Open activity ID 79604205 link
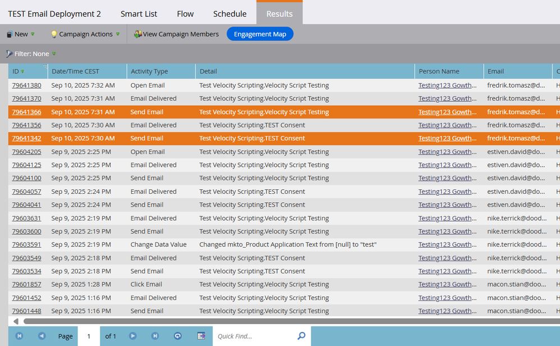This screenshot has width=560, height=346. (26, 152)
